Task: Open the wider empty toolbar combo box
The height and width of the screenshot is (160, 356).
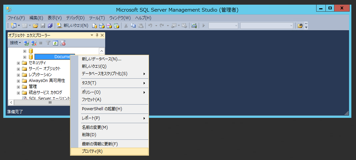Action: click(267, 26)
